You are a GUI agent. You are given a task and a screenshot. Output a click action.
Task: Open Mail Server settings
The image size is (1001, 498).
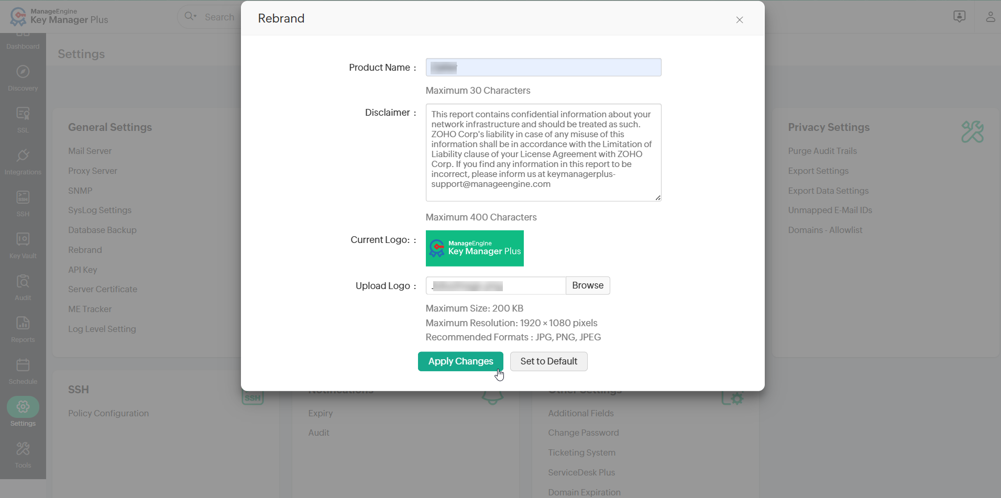click(90, 151)
